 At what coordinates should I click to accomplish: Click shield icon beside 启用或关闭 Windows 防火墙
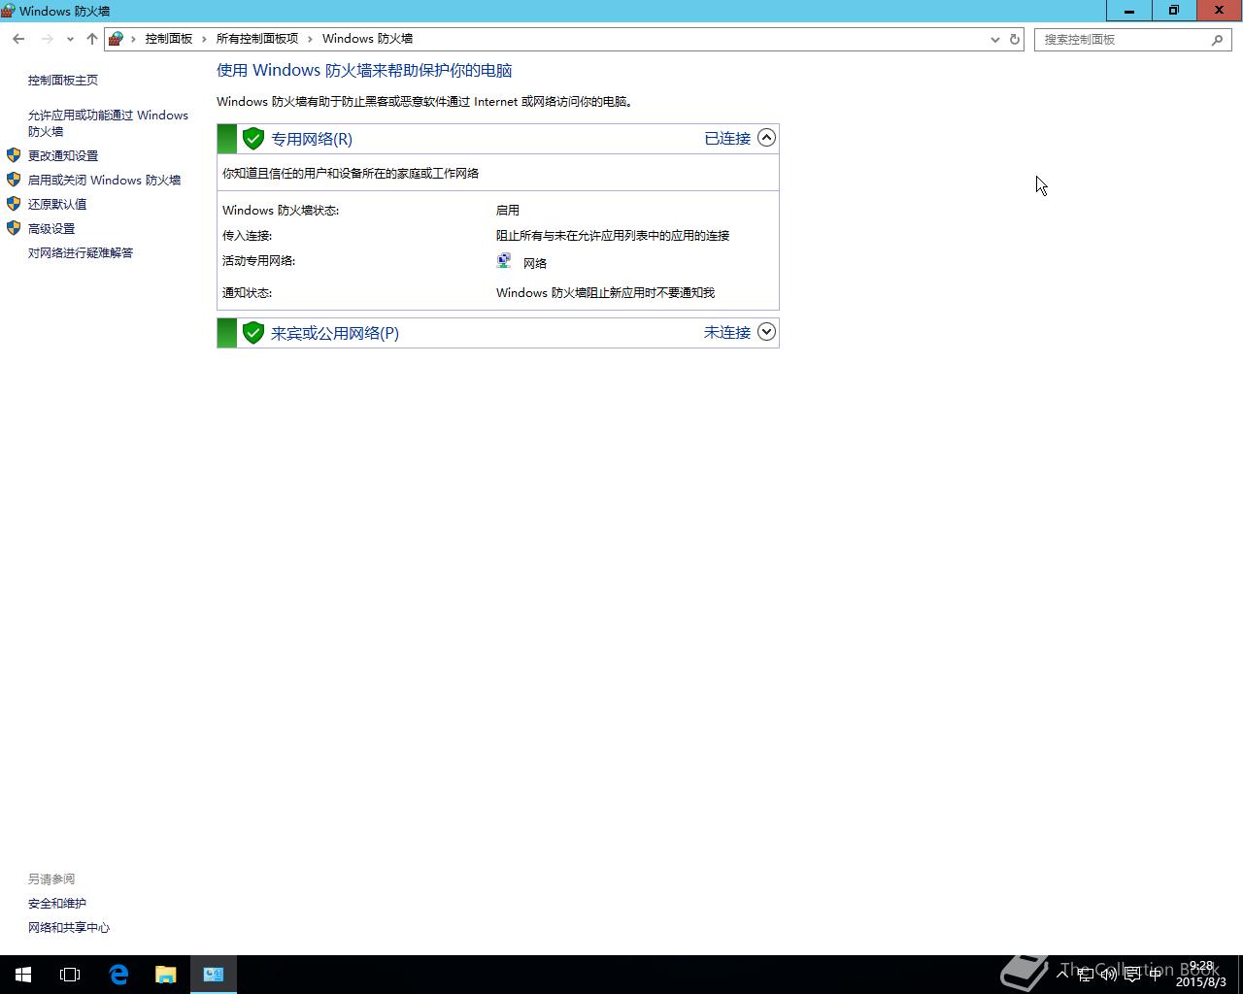(x=14, y=179)
